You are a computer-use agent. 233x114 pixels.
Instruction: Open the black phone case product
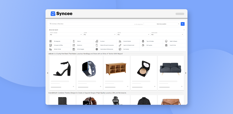point(63,100)
